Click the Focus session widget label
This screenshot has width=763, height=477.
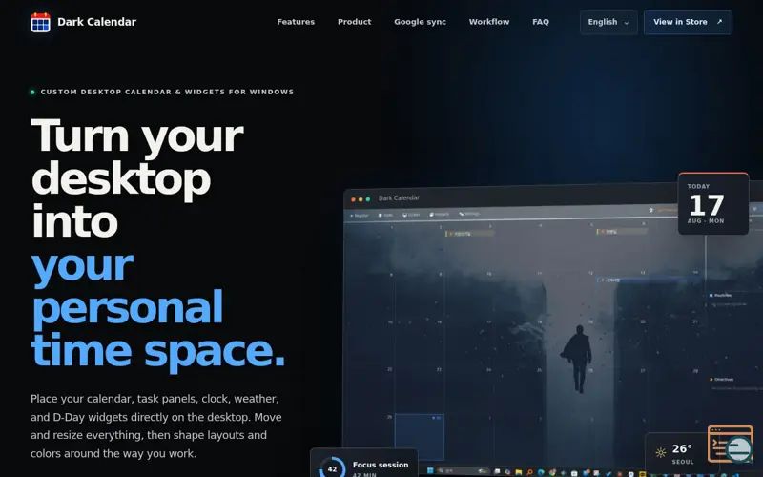tap(381, 465)
